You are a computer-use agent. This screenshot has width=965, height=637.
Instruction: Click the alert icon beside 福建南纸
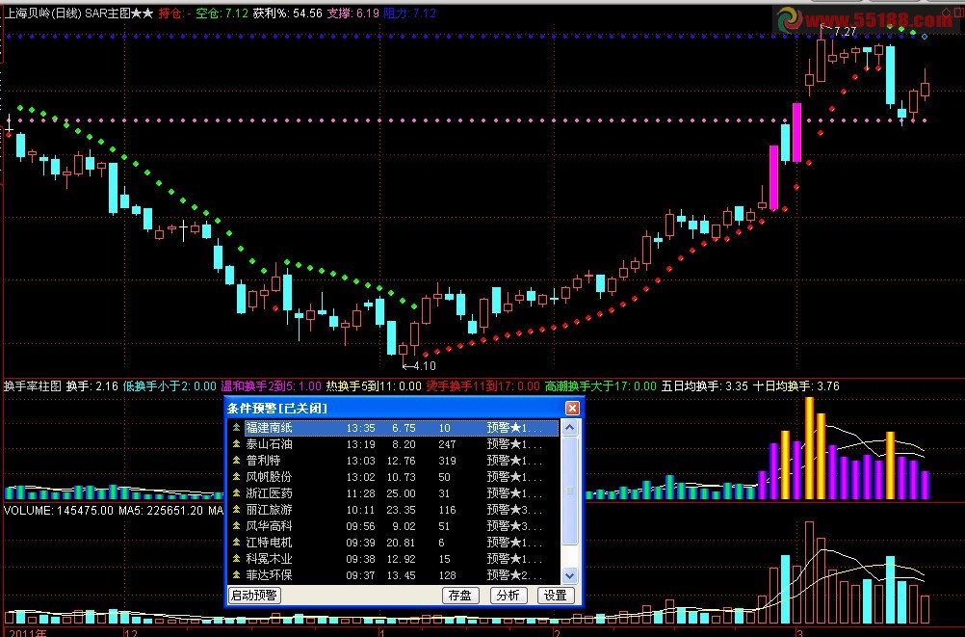pyautogui.click(x=236, y=427)
